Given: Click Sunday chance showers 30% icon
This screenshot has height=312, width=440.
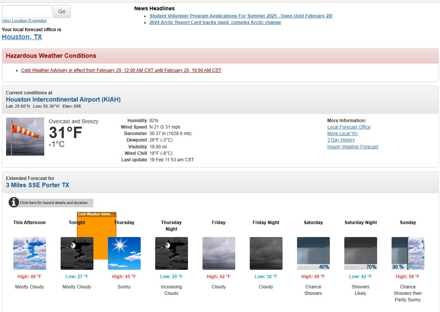Looking at the screenshot, I should coord(408,253).
